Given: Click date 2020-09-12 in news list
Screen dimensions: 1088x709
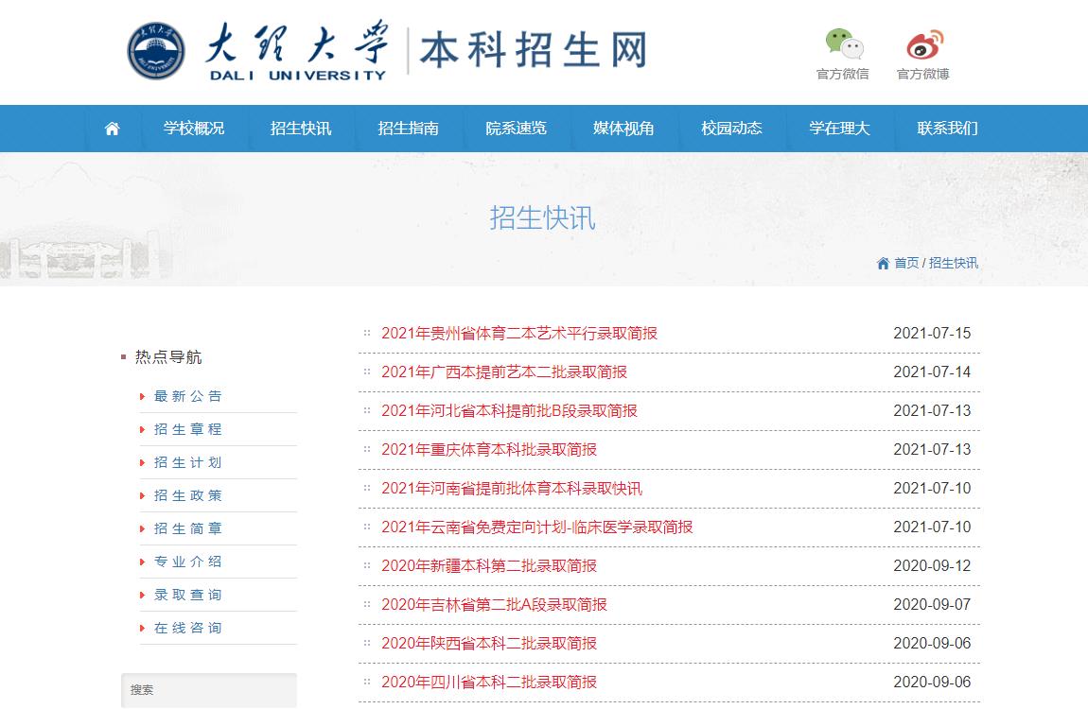Looking at the screenshot, I should click(x=932, y=566).
